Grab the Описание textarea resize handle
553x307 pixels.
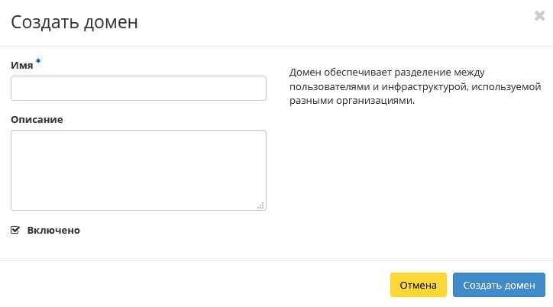(x=260, y=205)
